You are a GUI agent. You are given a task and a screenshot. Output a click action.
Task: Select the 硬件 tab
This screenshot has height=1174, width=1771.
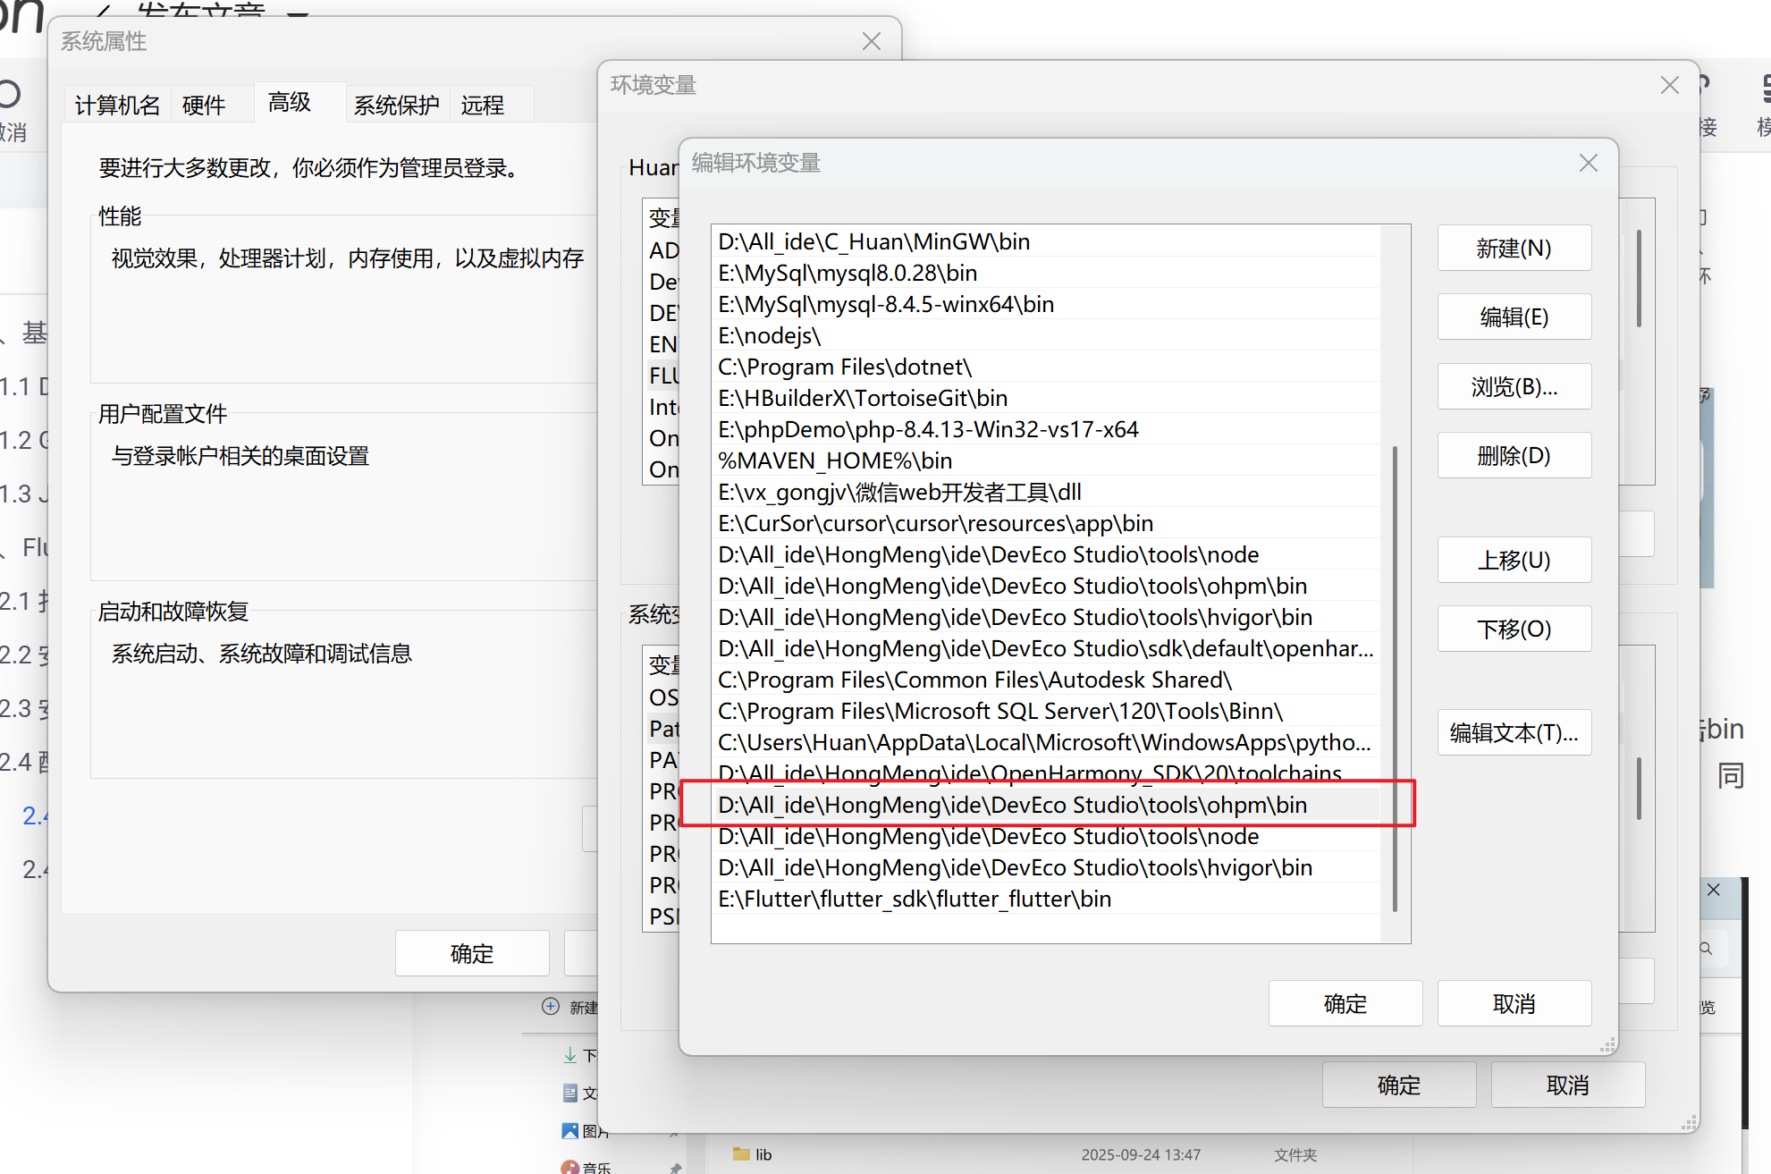point(204,106)
